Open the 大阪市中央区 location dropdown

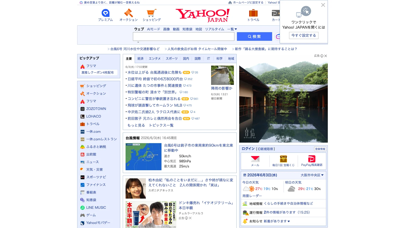coord(312,175)
